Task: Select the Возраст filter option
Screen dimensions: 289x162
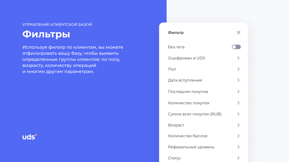Action: (x=176, y=125)
